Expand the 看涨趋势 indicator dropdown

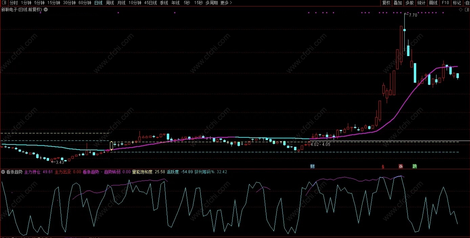tap(3, 172)
